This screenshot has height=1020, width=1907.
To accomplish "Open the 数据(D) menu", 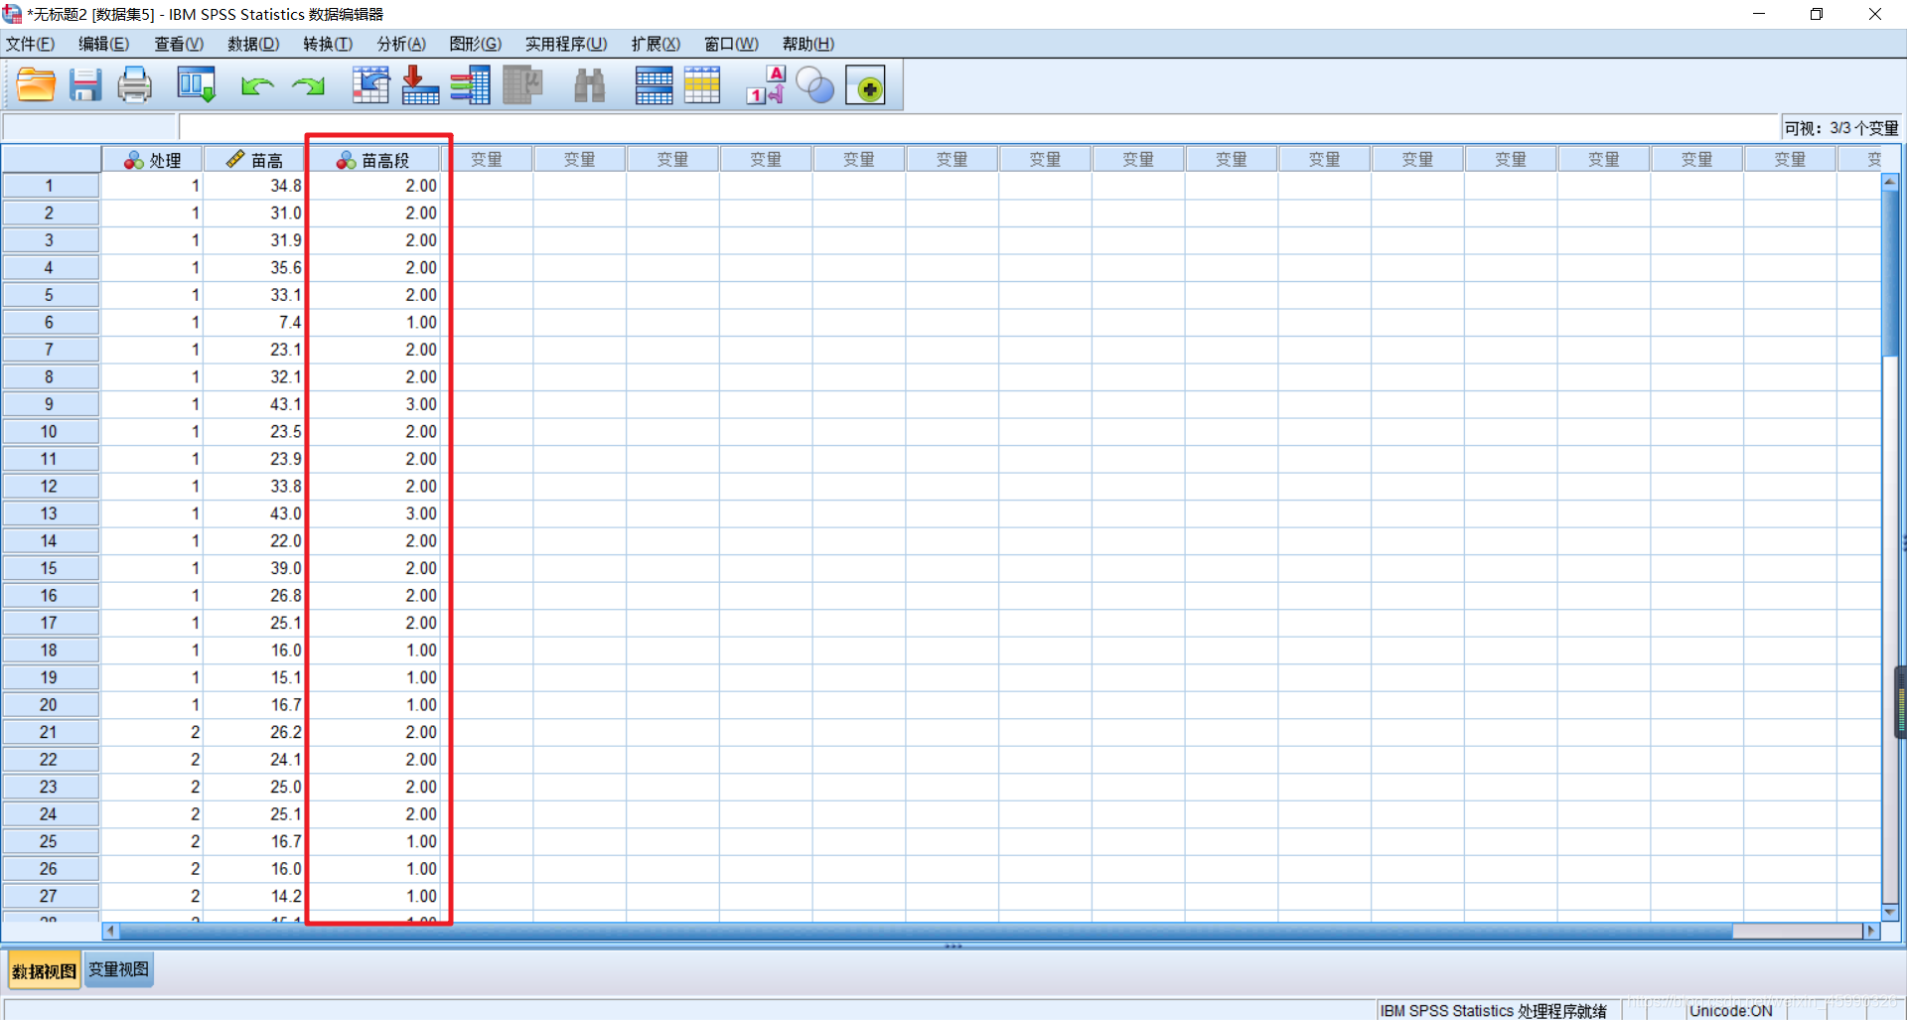I will (253, 44).
